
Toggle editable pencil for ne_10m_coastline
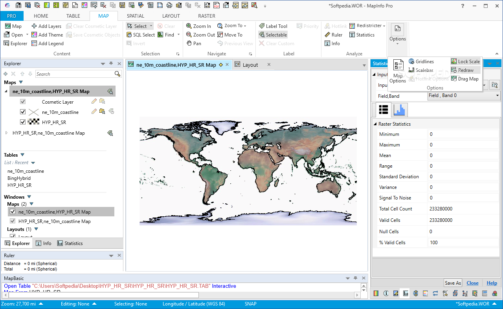tap(94, 112)
